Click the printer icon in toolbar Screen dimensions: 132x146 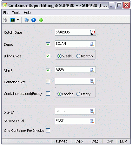click(5, 20)
